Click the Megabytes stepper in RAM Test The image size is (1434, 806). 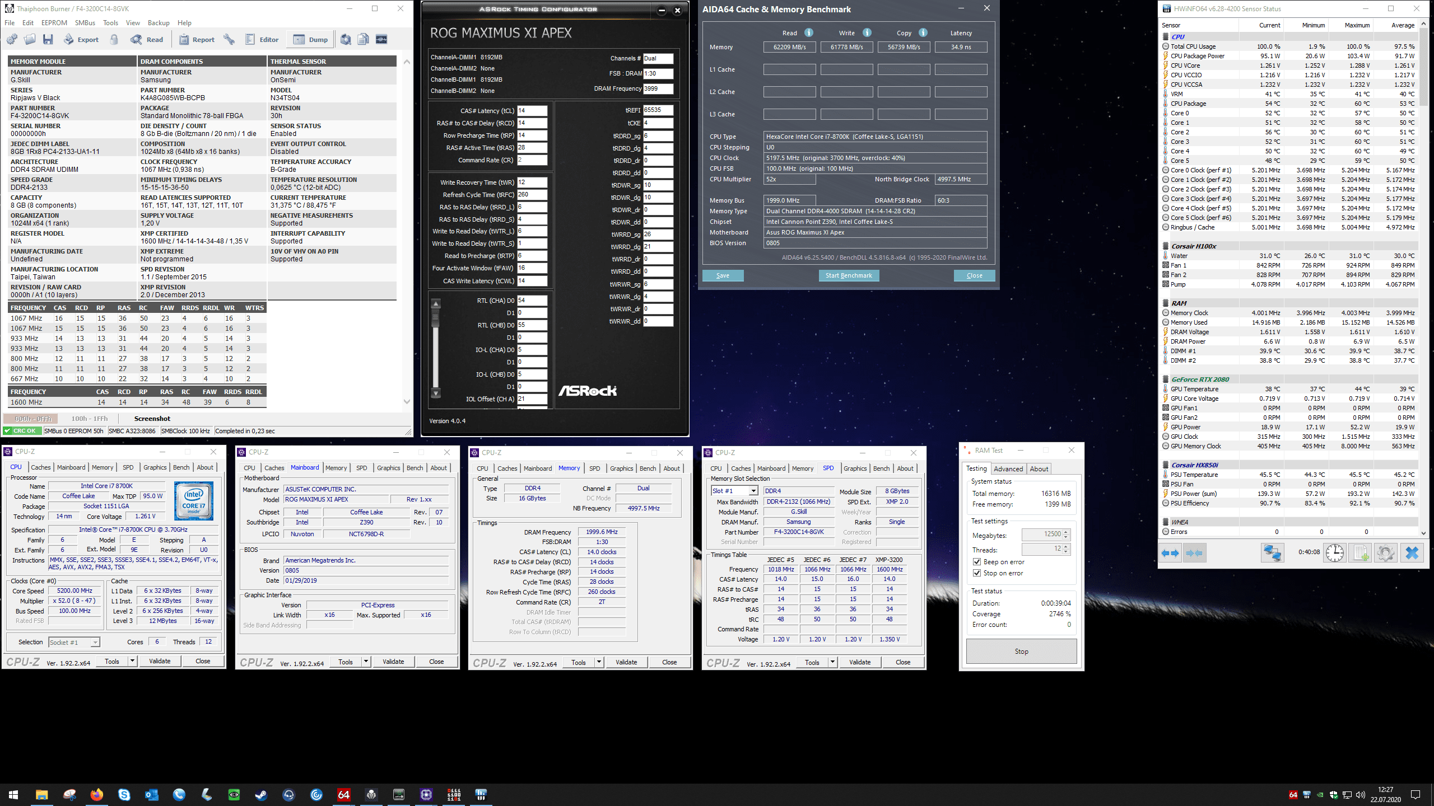(1066, 535)
